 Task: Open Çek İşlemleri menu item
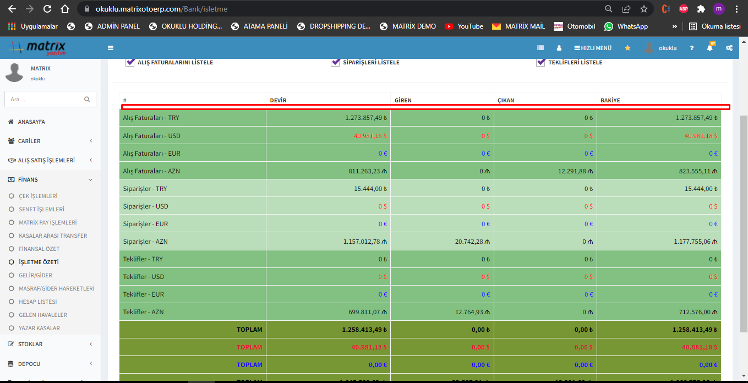coord(38,196)
